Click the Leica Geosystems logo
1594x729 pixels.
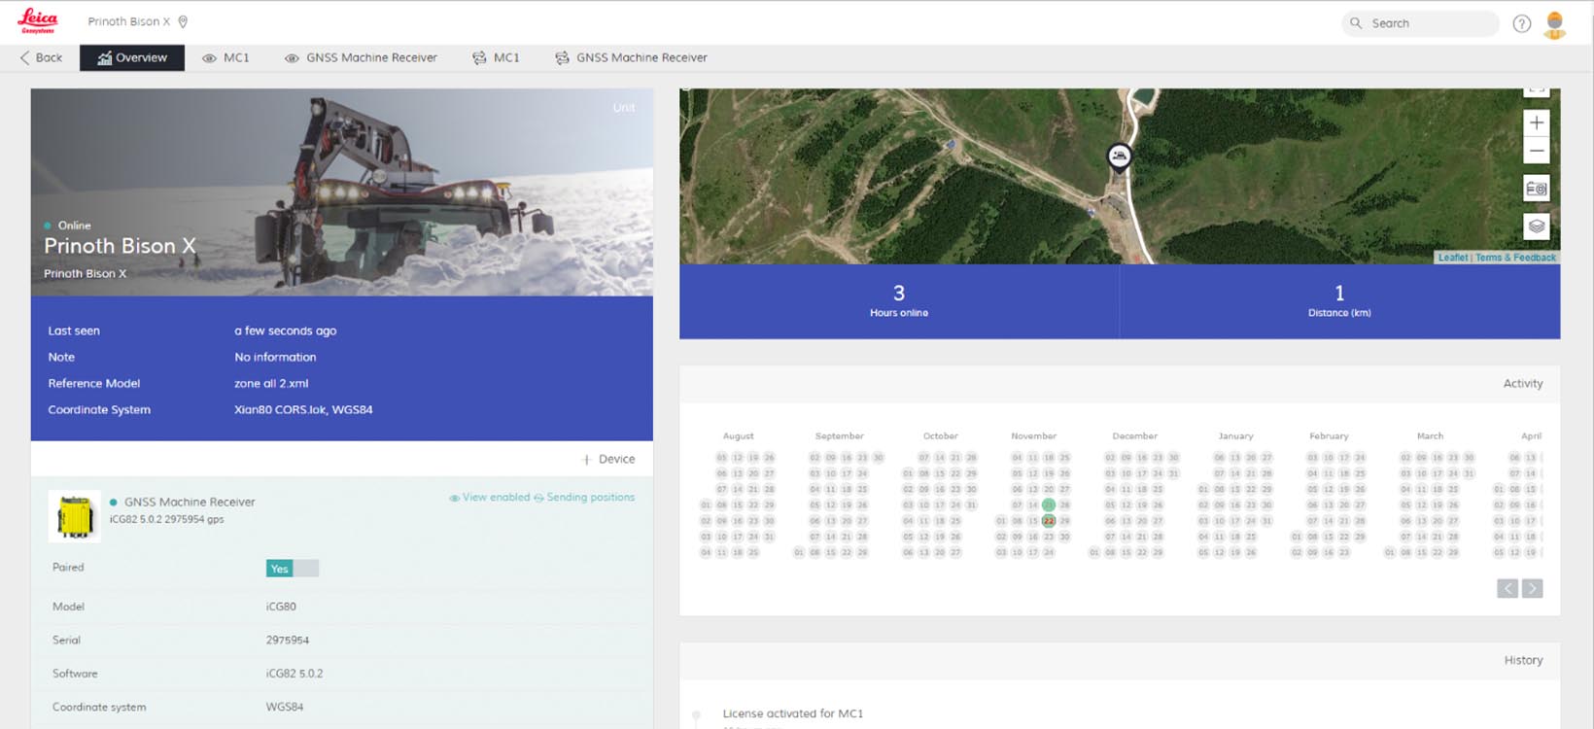(38, 21)
